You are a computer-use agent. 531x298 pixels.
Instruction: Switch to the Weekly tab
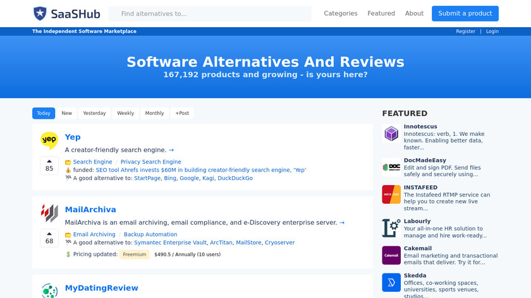(125, 113)
